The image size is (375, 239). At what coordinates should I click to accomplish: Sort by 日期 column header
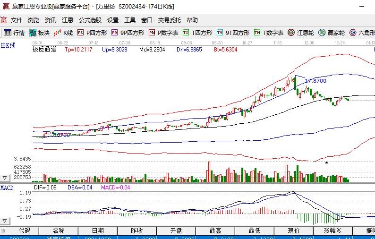[98, 231]
